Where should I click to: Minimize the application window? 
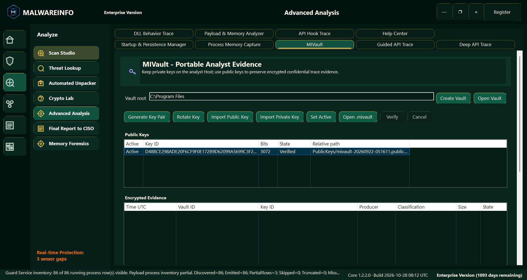coord(444,12)
